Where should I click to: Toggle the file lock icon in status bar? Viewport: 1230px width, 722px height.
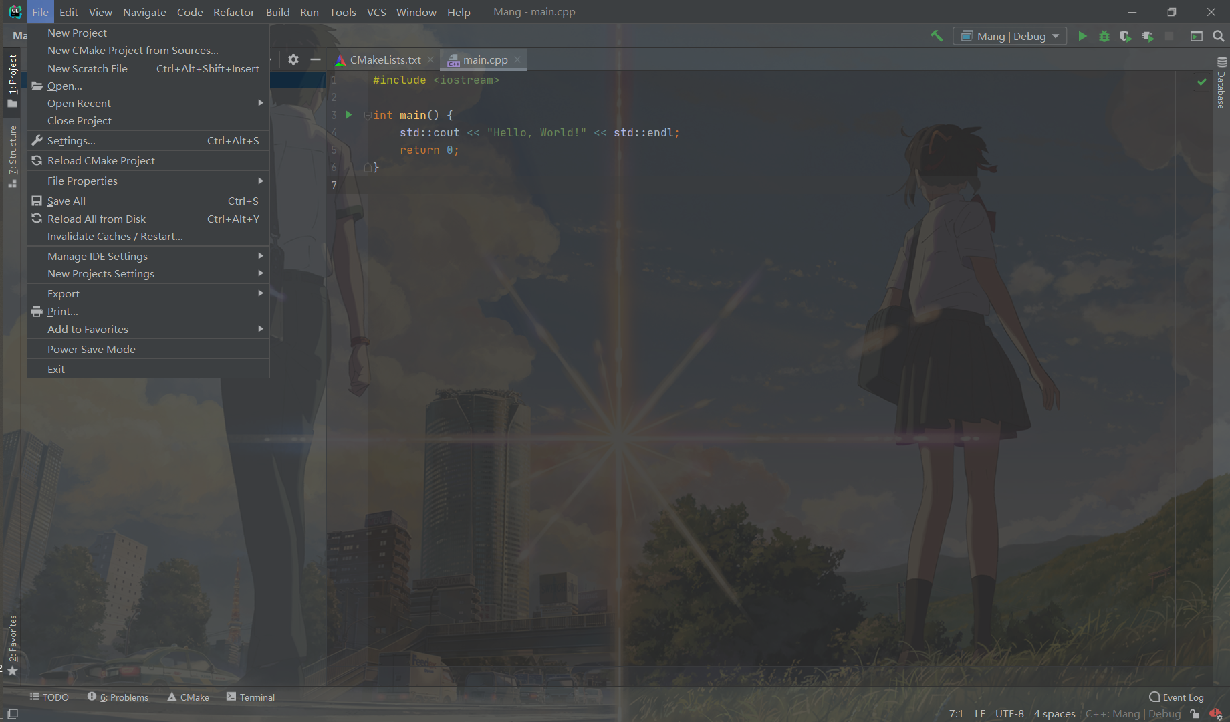click(x=1195, y=713)
